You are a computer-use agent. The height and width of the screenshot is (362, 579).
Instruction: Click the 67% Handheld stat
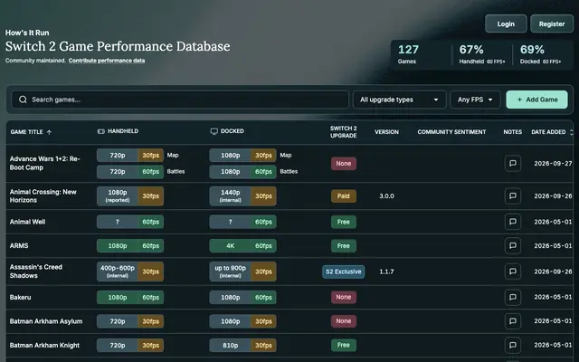(482, 54)
